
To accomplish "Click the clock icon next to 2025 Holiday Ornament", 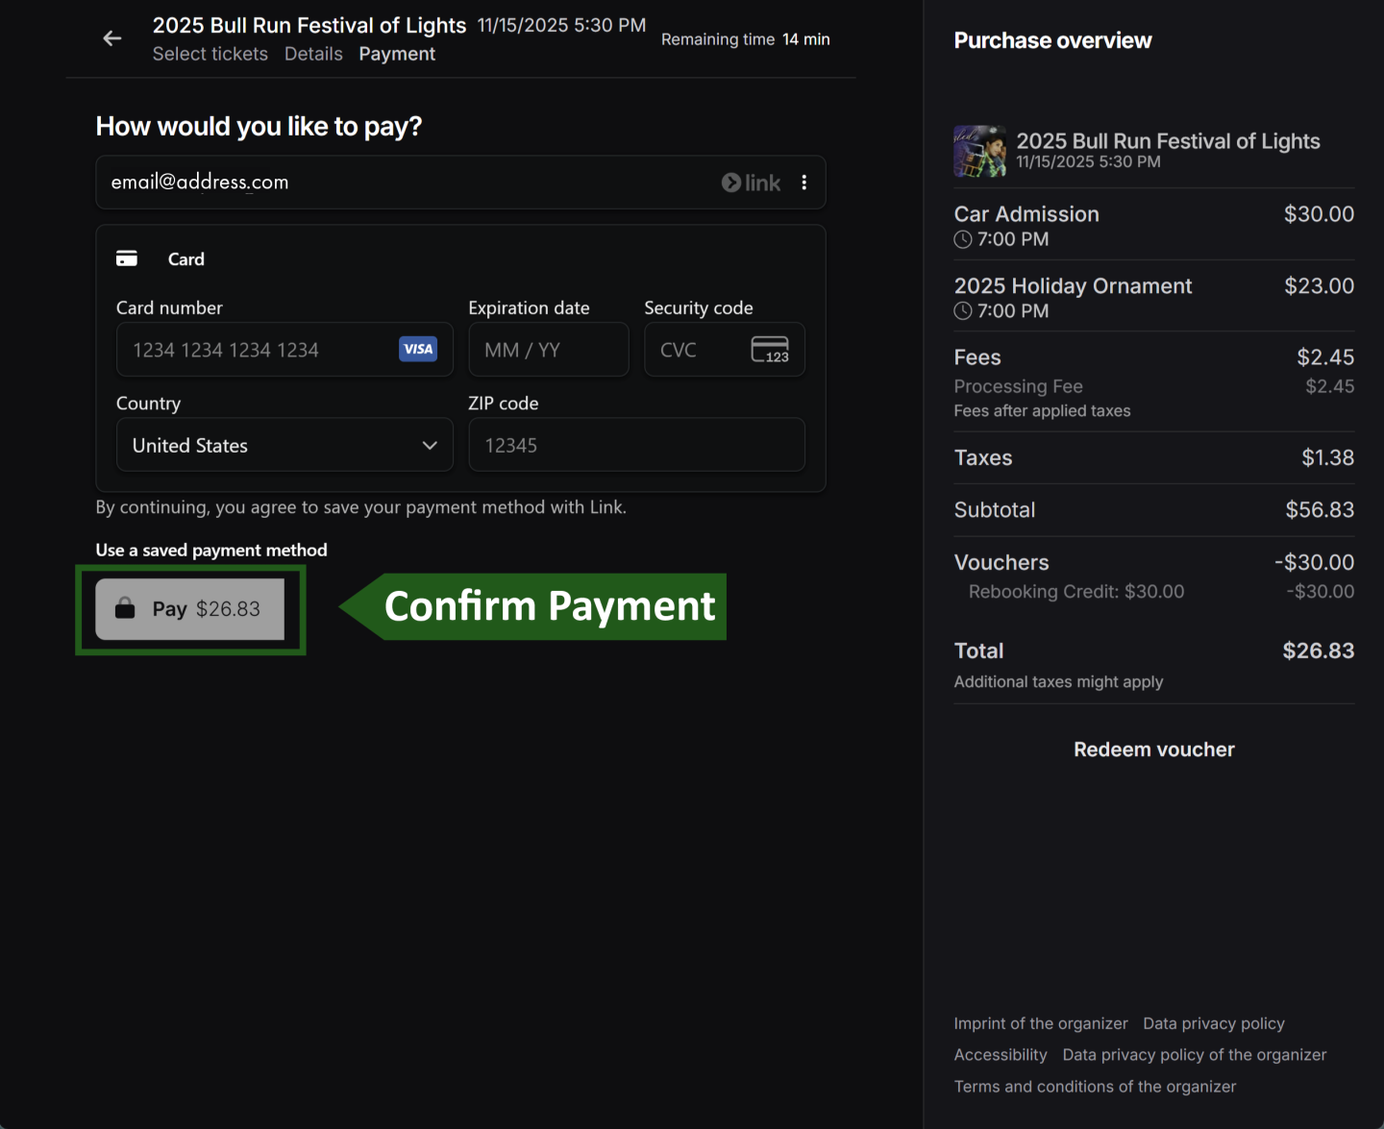I will pos(962,310).
